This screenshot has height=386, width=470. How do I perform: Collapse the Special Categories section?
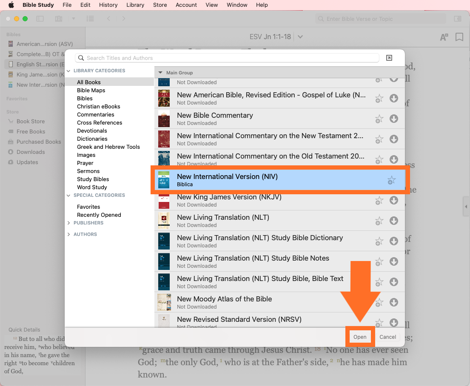[x=68, y=196]
